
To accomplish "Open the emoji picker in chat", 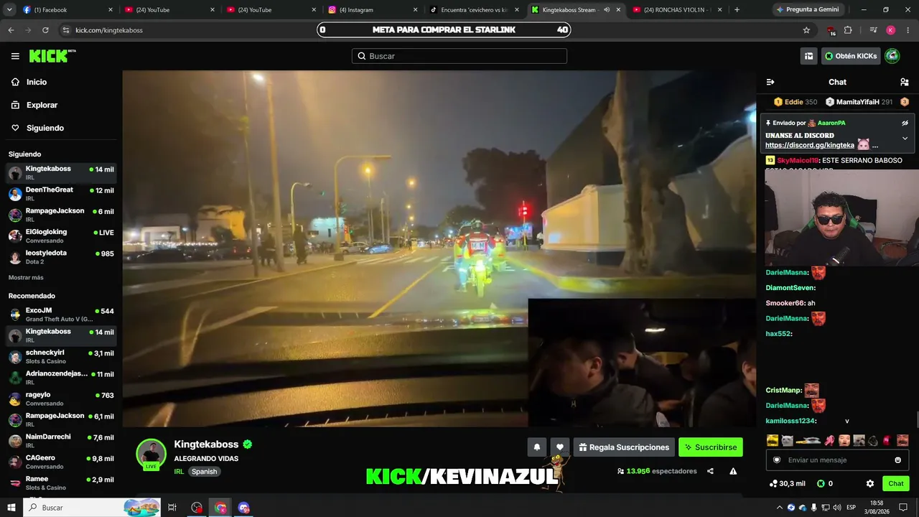I will (897, 460).
